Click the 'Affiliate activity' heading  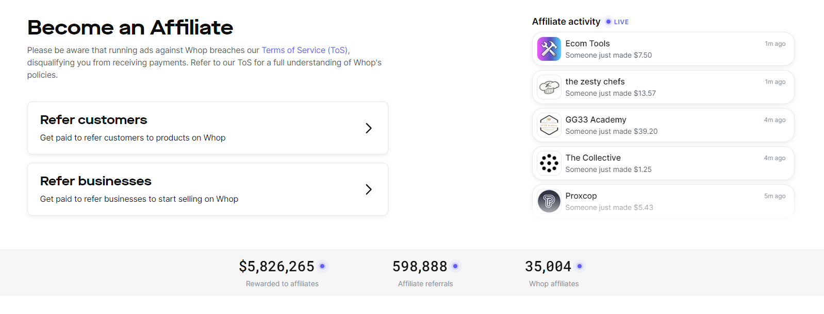click(566, 22)
